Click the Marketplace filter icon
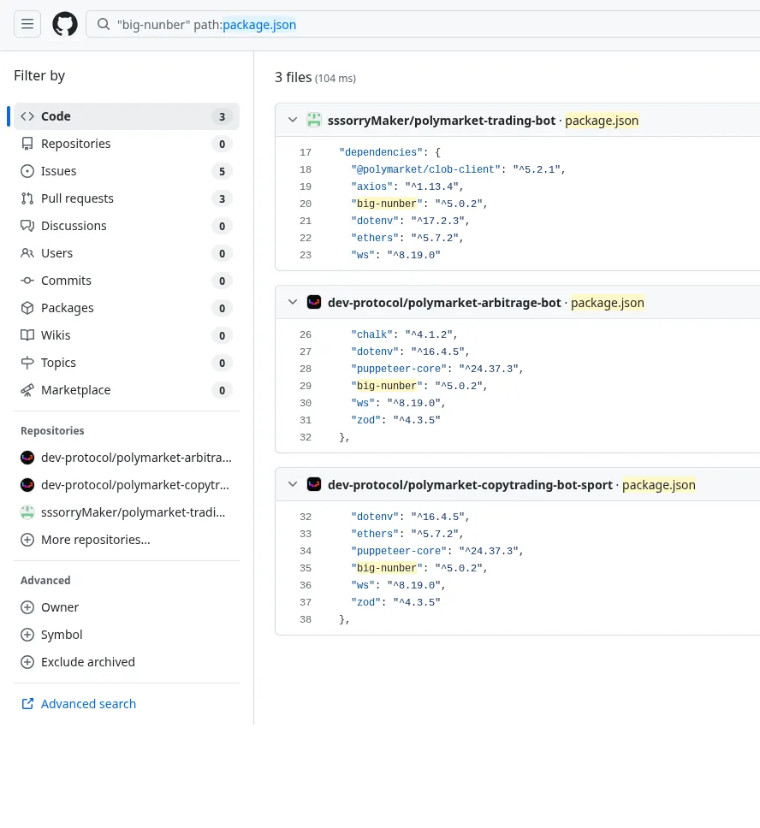This screenshot has height=828, width=760. [27, 390]
